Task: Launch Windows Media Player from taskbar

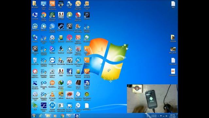Action: pyautogui.click(x=55, y=116)
